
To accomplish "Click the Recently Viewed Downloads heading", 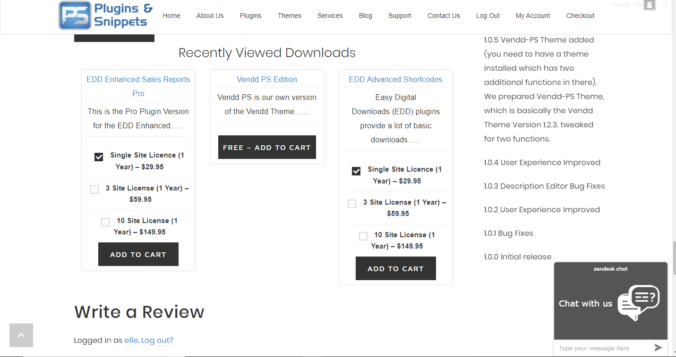I will tap(267, 52).
